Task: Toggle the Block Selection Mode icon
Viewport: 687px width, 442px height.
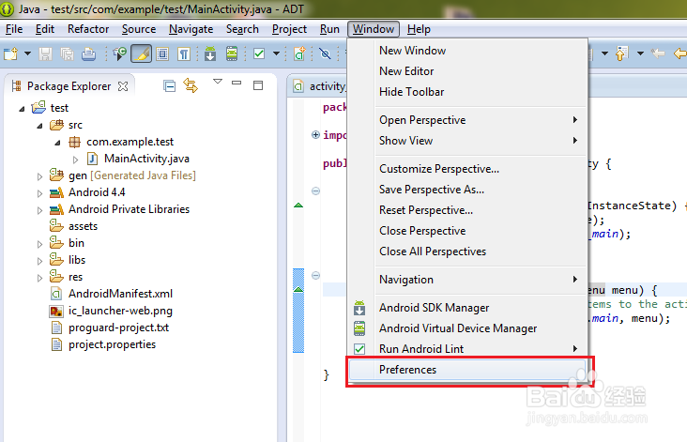Action: [162, 53]
